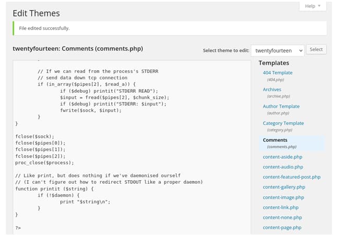Open content-none.php template
Screen dimensions: 342x235
[x=281, y=217]
